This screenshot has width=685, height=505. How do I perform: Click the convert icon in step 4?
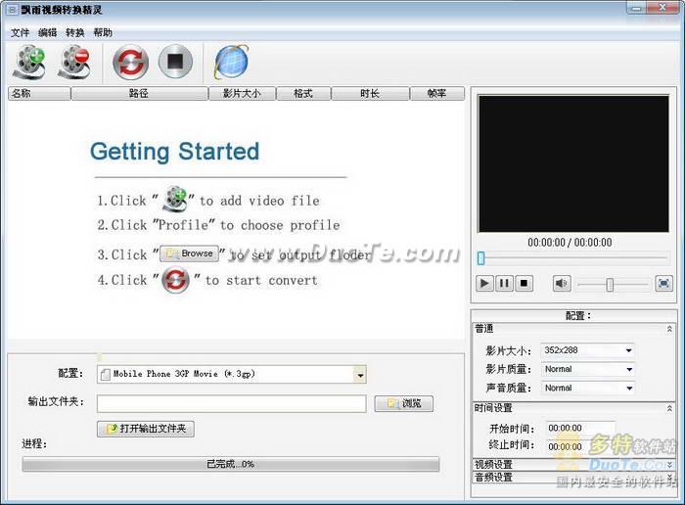point(175,280)
